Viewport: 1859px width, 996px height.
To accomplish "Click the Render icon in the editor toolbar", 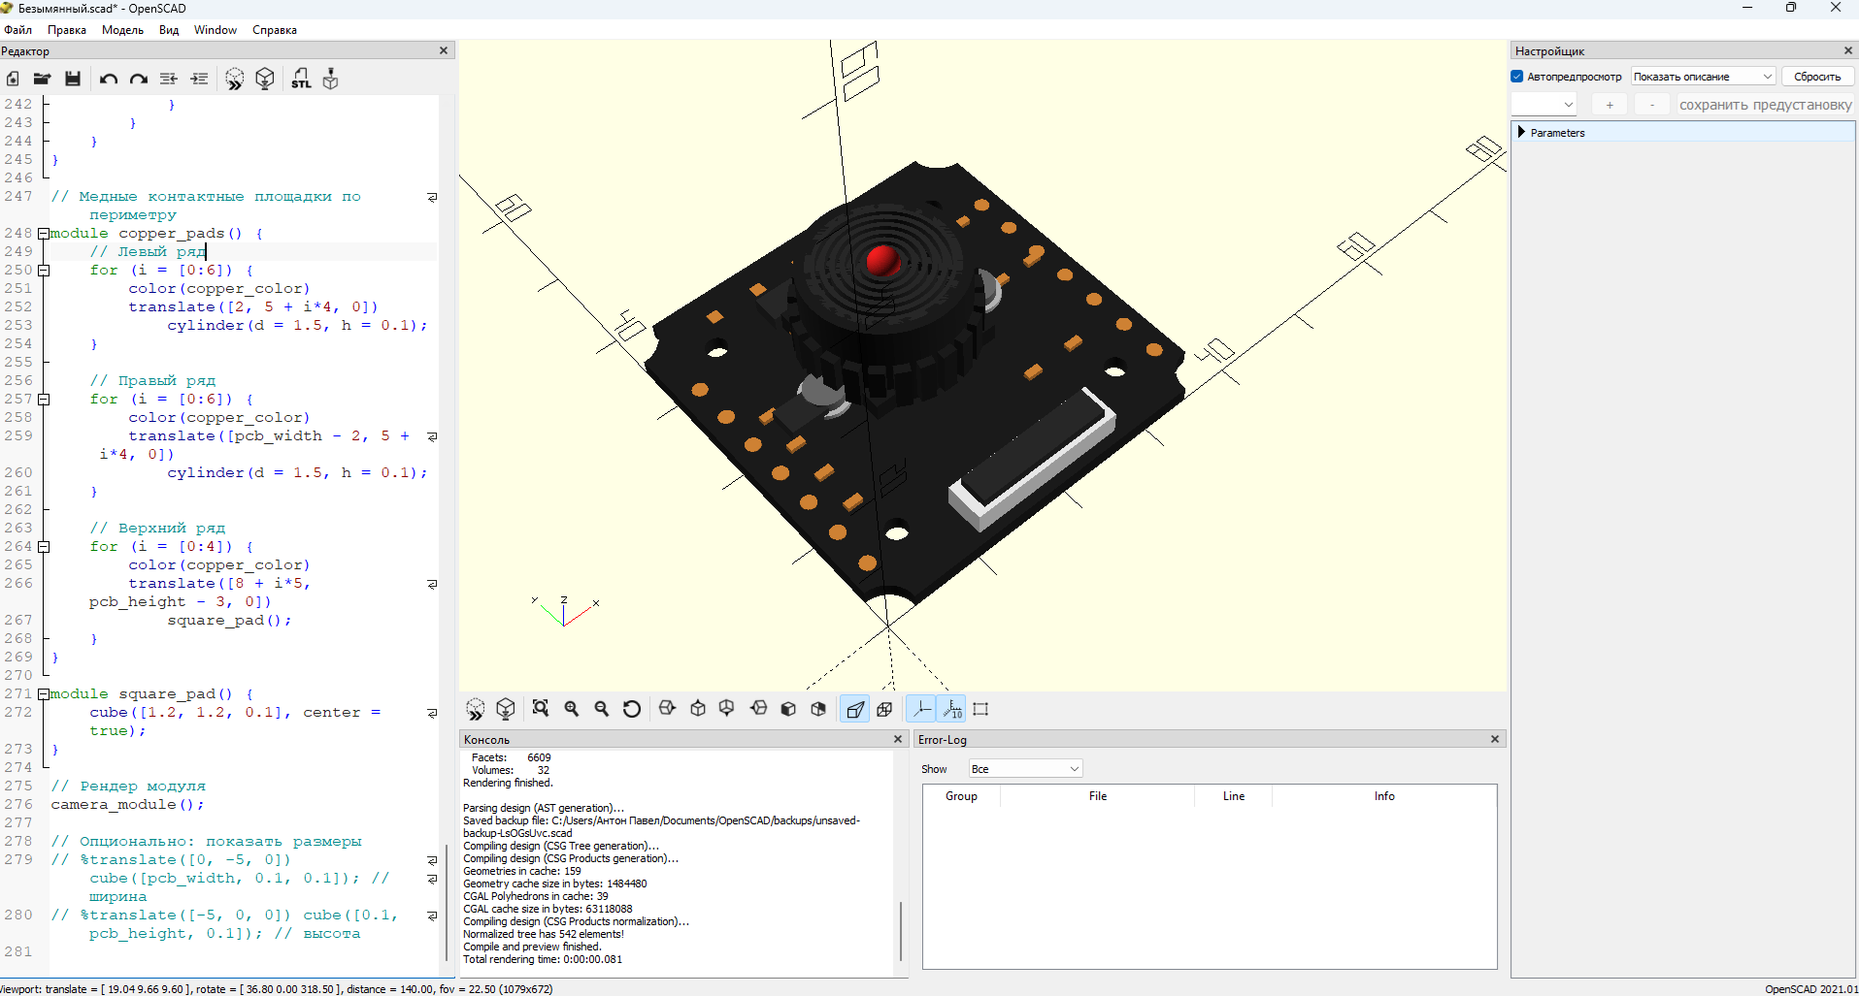I will [x=265, y=80].
